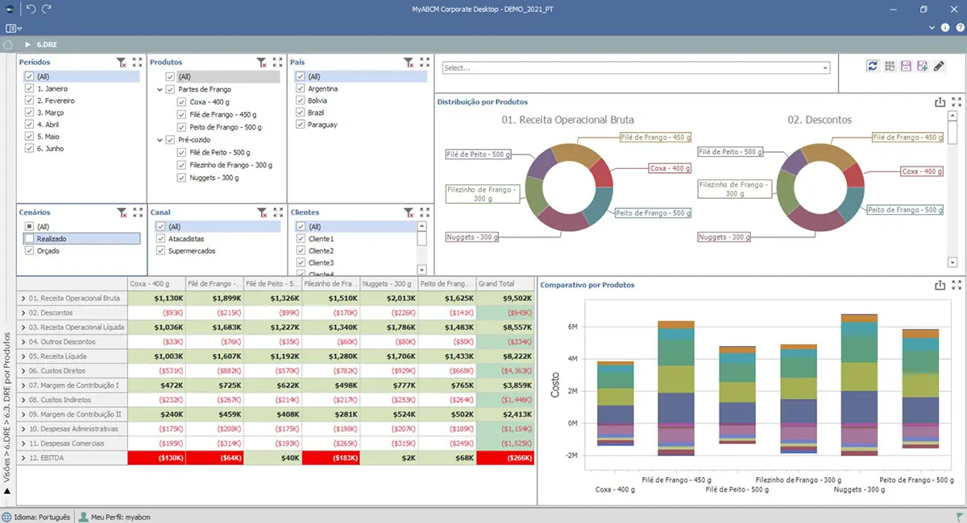The width and height of the screenshot is (967, 523).
Task: Open the layout panel menu in toolbar
Action: pos(13,28)
